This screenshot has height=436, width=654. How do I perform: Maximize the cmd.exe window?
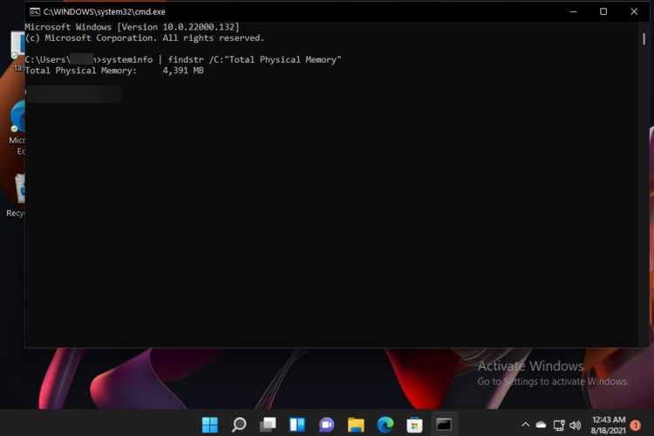click(x=603, y=12)
